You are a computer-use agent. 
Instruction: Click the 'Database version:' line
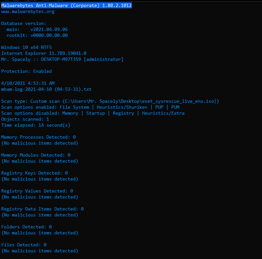click(x=24, y=23)
